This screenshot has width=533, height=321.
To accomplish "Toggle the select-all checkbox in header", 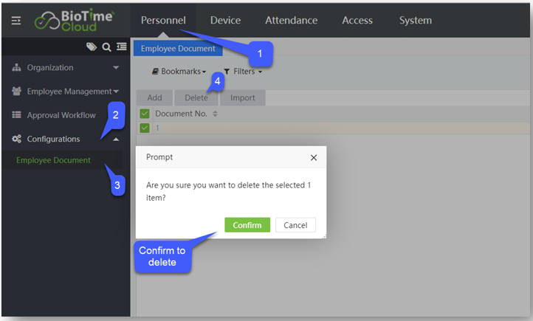I will (145, 114).
